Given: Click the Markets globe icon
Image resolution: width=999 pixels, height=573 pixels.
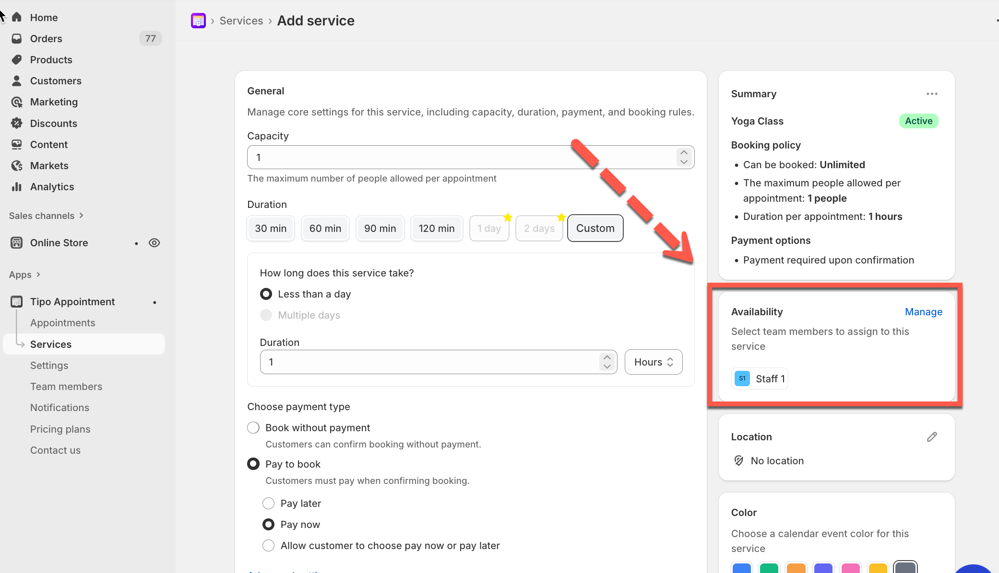Looking at the screenshot, I should pyautogui.click(x=17, y=166).
